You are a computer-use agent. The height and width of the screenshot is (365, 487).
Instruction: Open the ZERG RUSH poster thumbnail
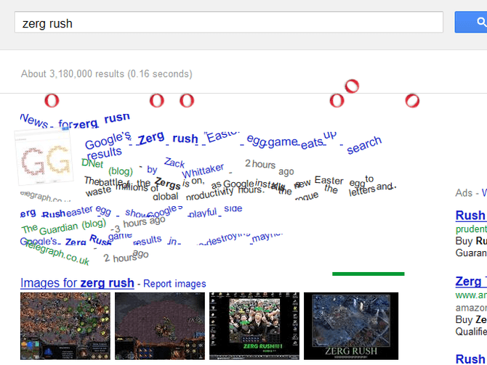coord(351,326)
